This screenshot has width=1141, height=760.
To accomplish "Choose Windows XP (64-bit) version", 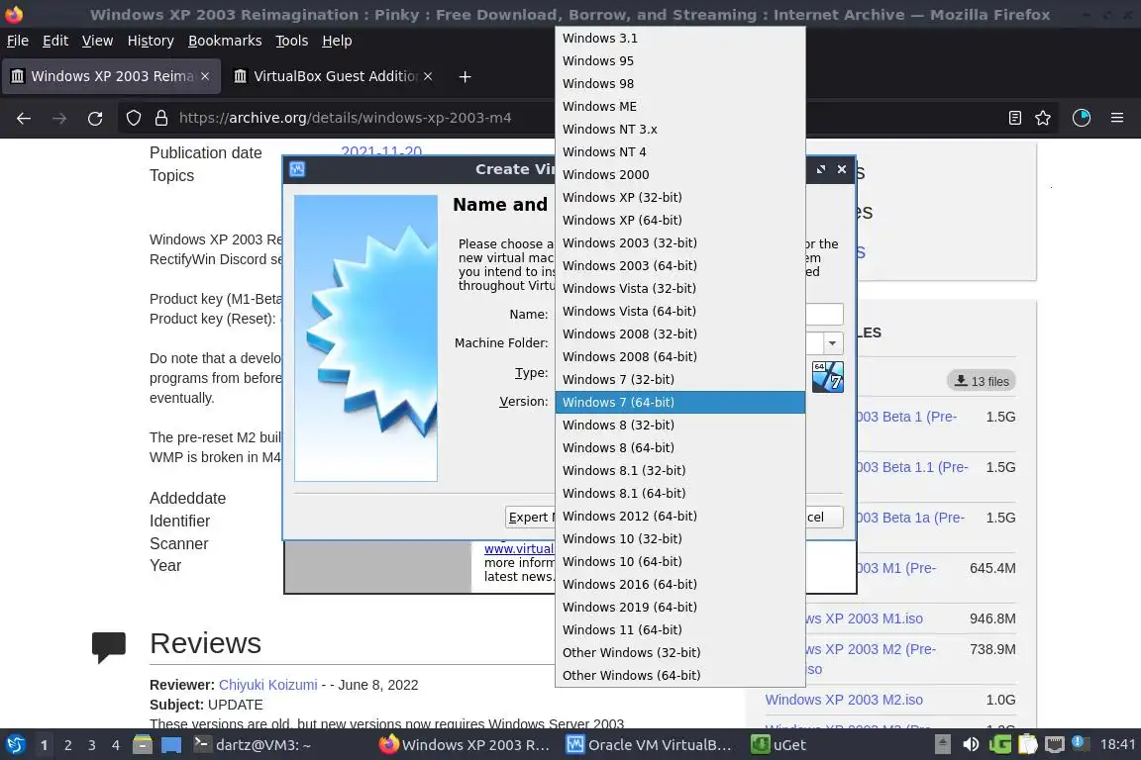I will pos(679,221).
